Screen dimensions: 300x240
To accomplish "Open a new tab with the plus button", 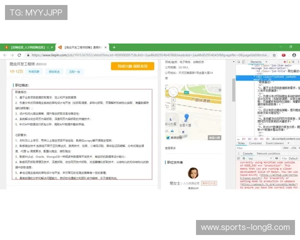I will (114, 47).
